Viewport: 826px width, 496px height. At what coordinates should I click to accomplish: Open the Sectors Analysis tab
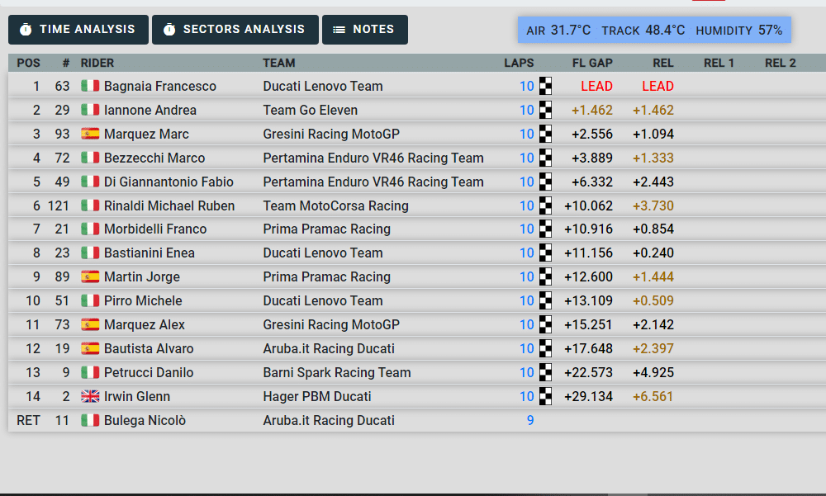coord(235,30)
